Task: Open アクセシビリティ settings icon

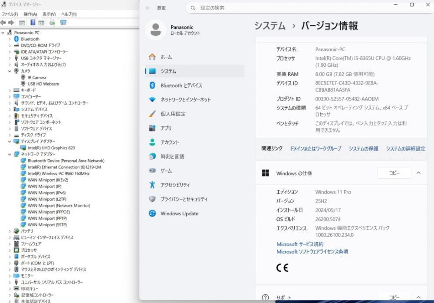Action: click(152, 185)
